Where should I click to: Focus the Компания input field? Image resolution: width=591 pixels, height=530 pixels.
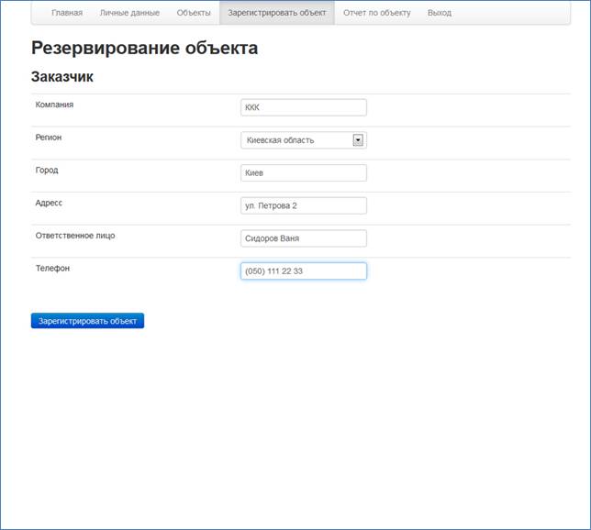[304, 107]
